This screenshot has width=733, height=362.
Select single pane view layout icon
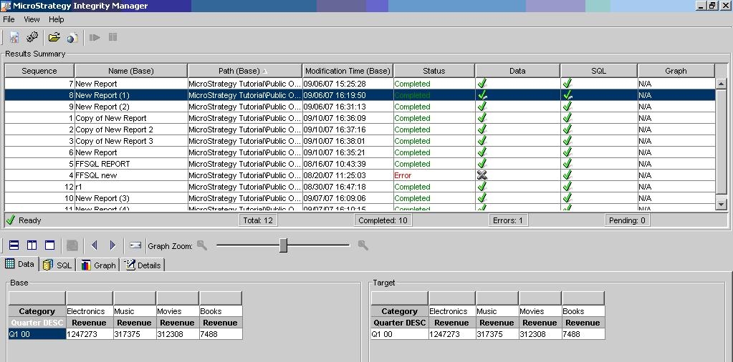point(49,245)
